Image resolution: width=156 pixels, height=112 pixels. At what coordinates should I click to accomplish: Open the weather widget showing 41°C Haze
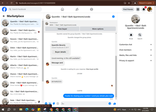point(120,110)
